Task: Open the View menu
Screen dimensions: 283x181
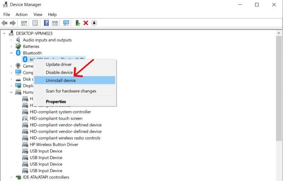Action: (38, 14)
